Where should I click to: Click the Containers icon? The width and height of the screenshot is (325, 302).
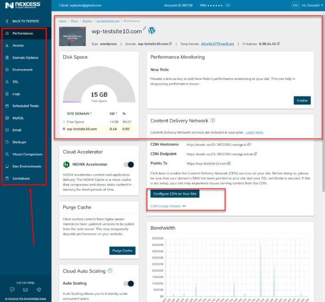(7, 178)
